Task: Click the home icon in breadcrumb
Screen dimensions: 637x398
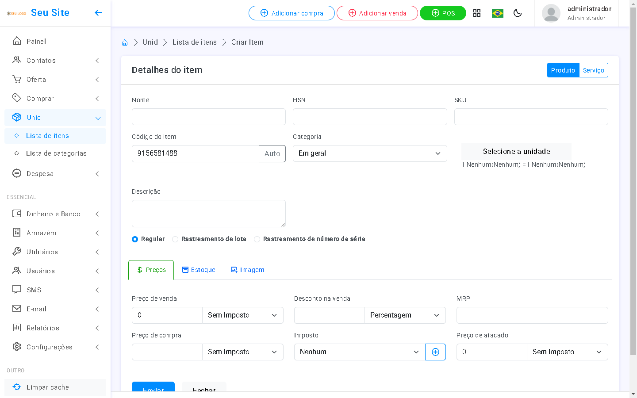Action: 125,42
